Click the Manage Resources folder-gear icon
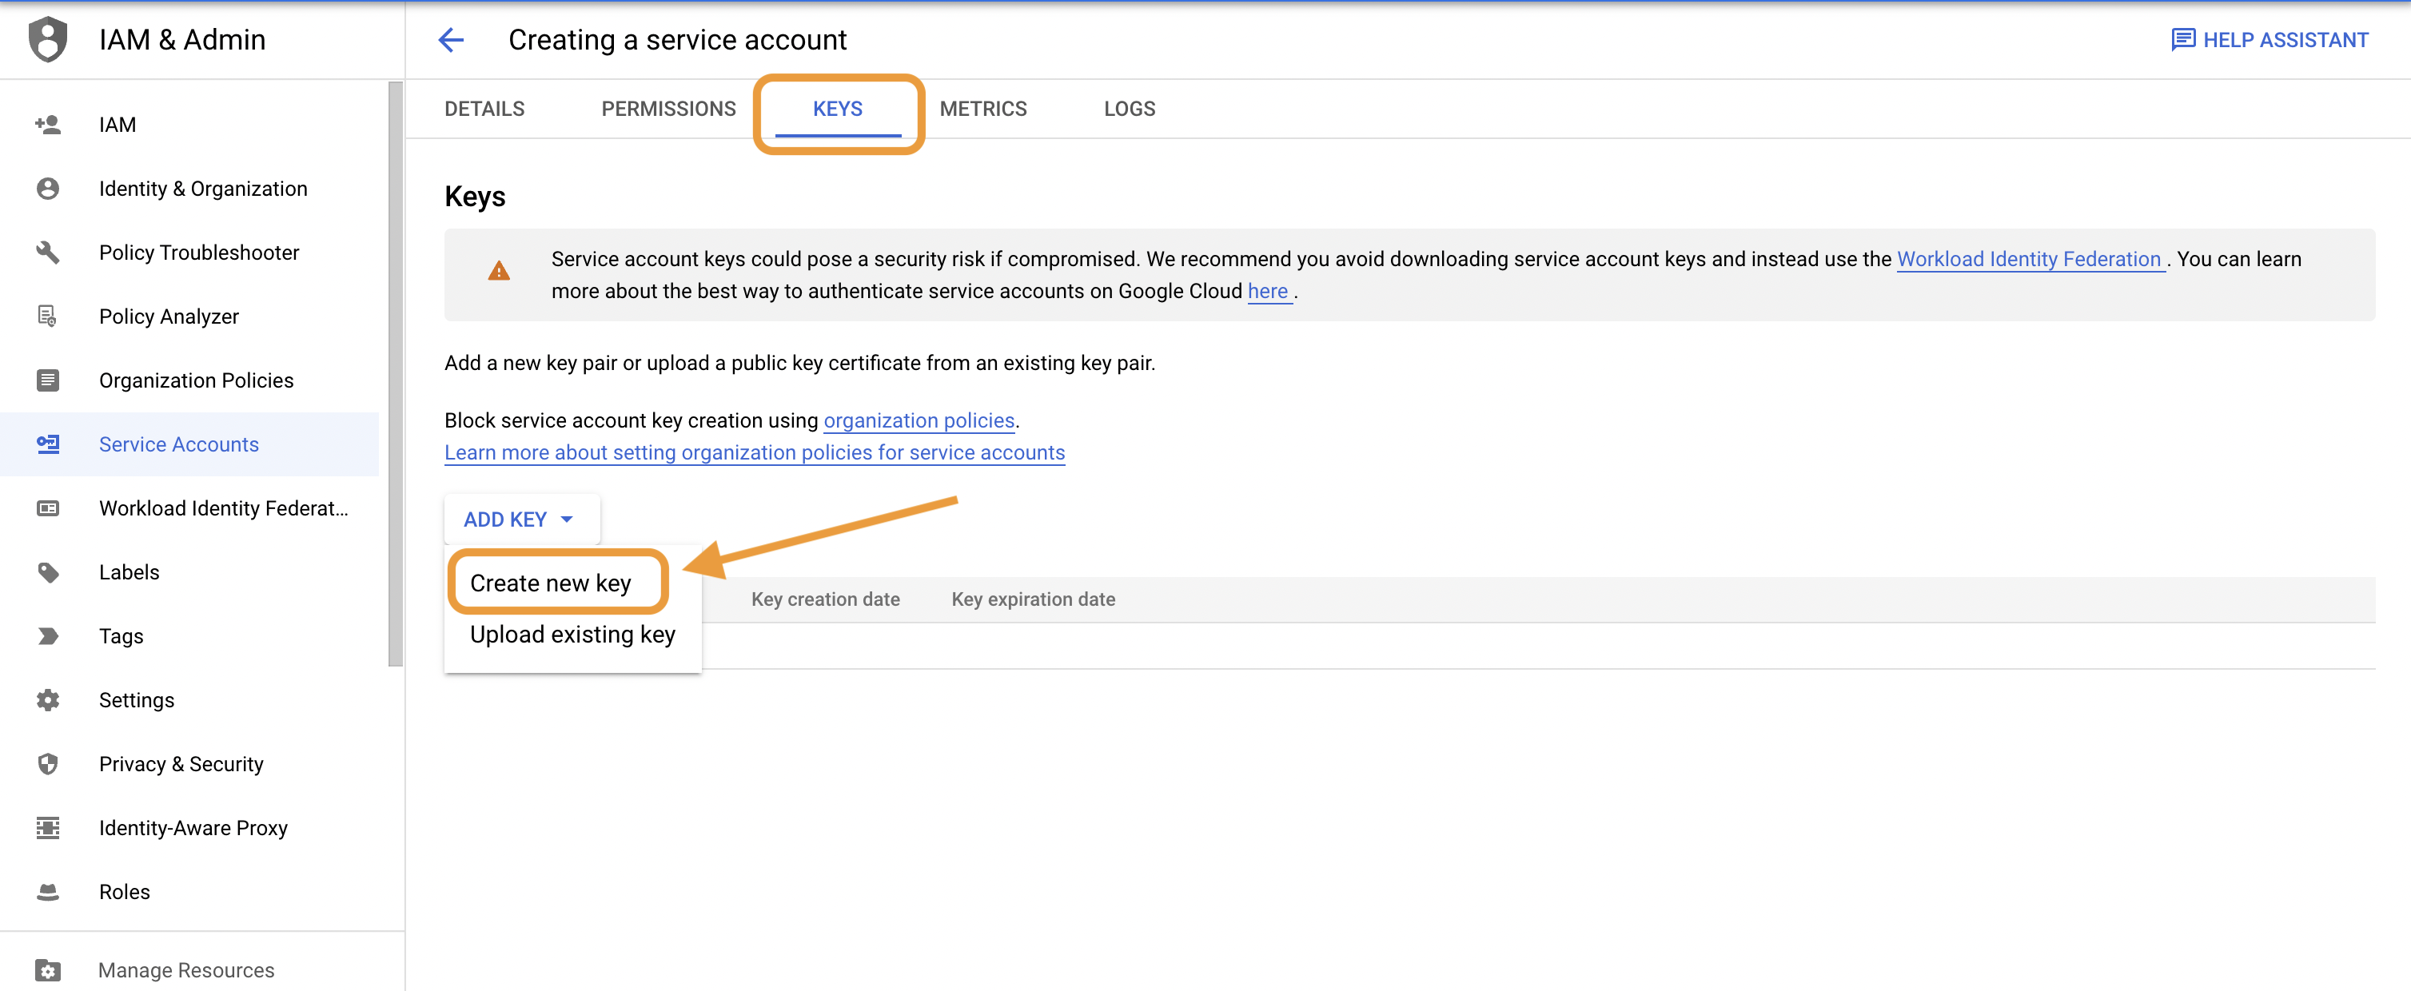Viewport: 2411px width, 991px height. (x=48, y=970)
